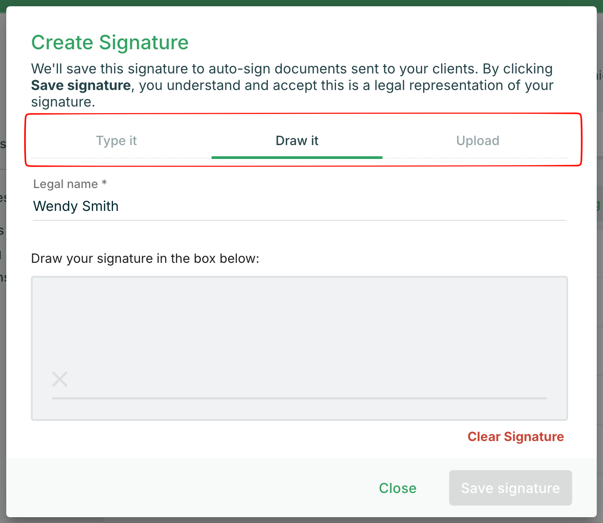
Task: Click the Legal name label
Action: pyautogui.click(x=65, y=184)
